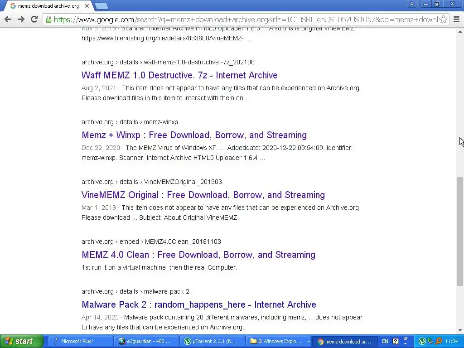Click the language bar help icon
The width and height of the screenshot is (464, 348).
(395, 342)
